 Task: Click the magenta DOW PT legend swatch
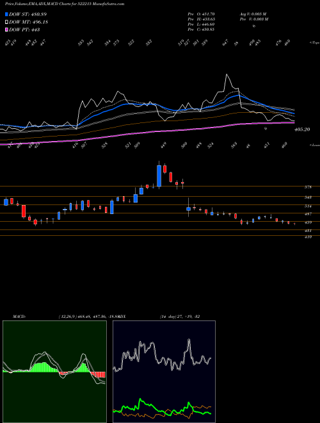click(x=6, y=29)
